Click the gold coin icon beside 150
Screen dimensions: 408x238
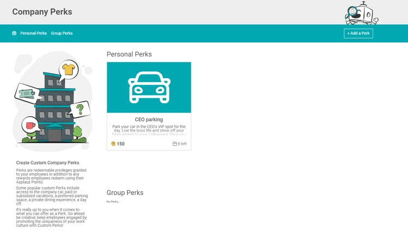[x=113, y=144]
